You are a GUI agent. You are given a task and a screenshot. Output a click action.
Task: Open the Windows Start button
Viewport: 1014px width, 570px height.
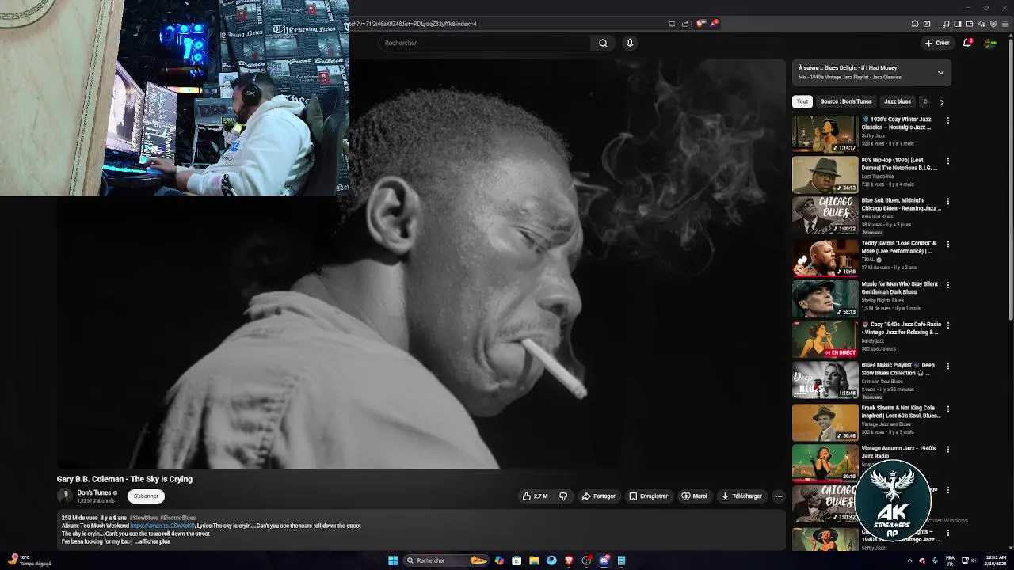point(393,560)
